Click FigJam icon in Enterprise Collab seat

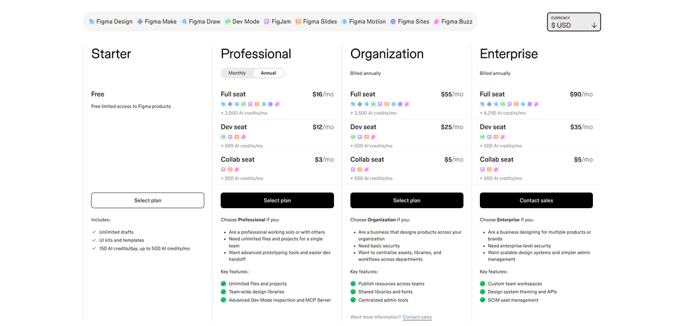coord(483,169)
